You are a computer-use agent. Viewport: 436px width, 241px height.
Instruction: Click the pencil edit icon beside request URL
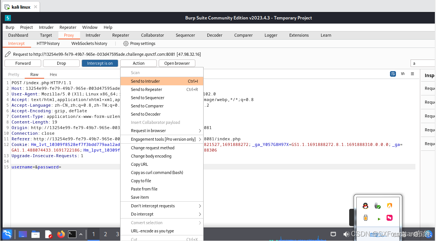coord(8,54)
